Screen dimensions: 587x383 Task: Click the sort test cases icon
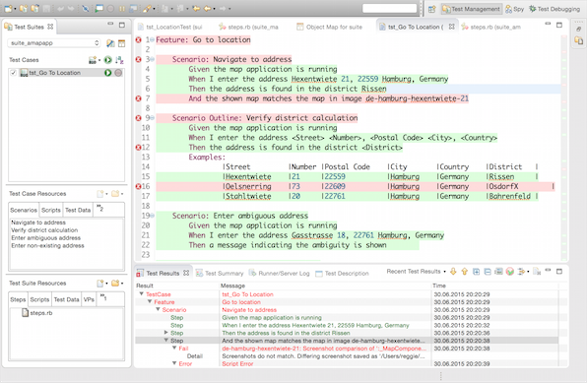coord(119,60)
